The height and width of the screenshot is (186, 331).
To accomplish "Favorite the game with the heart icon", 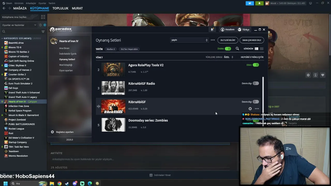I will pos(323,75).
